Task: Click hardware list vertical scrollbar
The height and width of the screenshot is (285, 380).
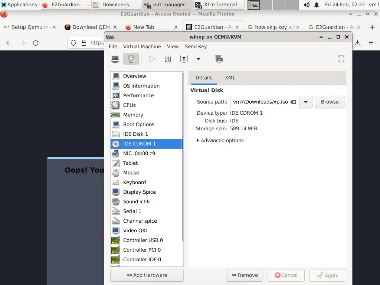Action: pos(182,156)
